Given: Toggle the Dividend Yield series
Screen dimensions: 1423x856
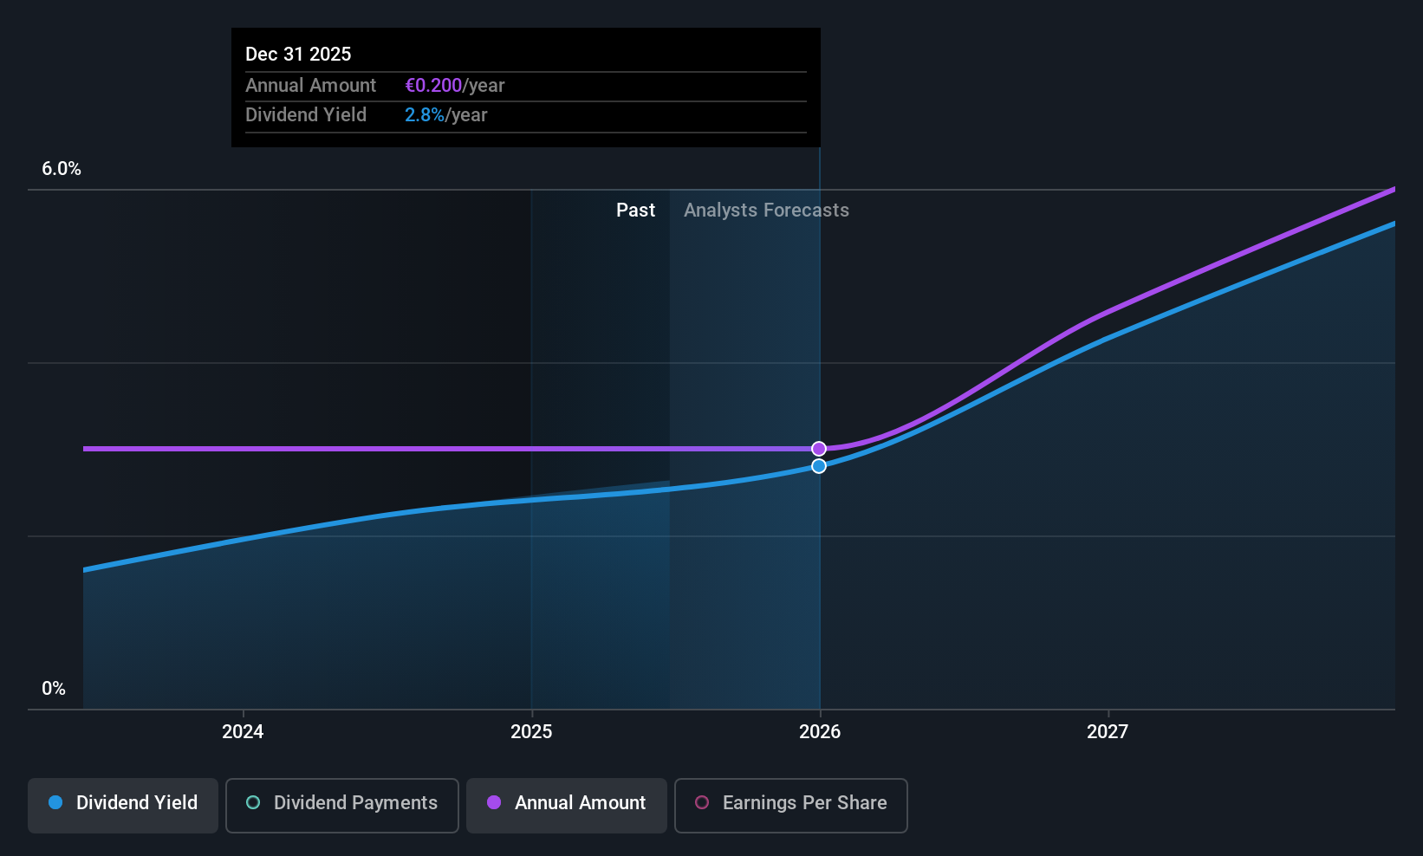Looking at the screenshot, I should (123, 805).
